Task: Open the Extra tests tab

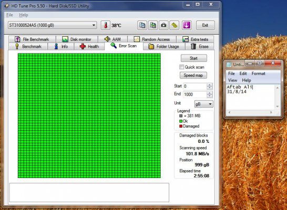Action: pos(195,39)
